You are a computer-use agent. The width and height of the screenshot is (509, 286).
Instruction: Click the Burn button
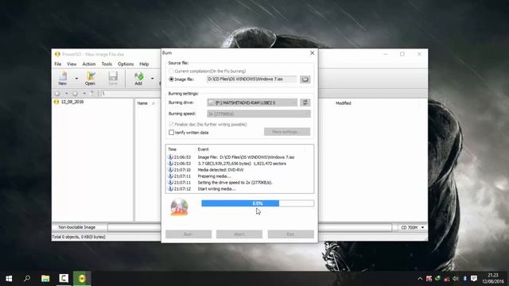[188, 234]
